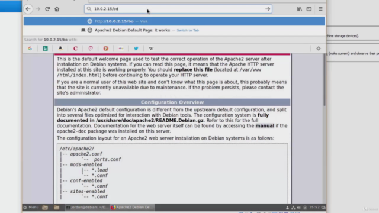Search with Bing engine icon
The image size is (379, 213).
click(45, 49)
